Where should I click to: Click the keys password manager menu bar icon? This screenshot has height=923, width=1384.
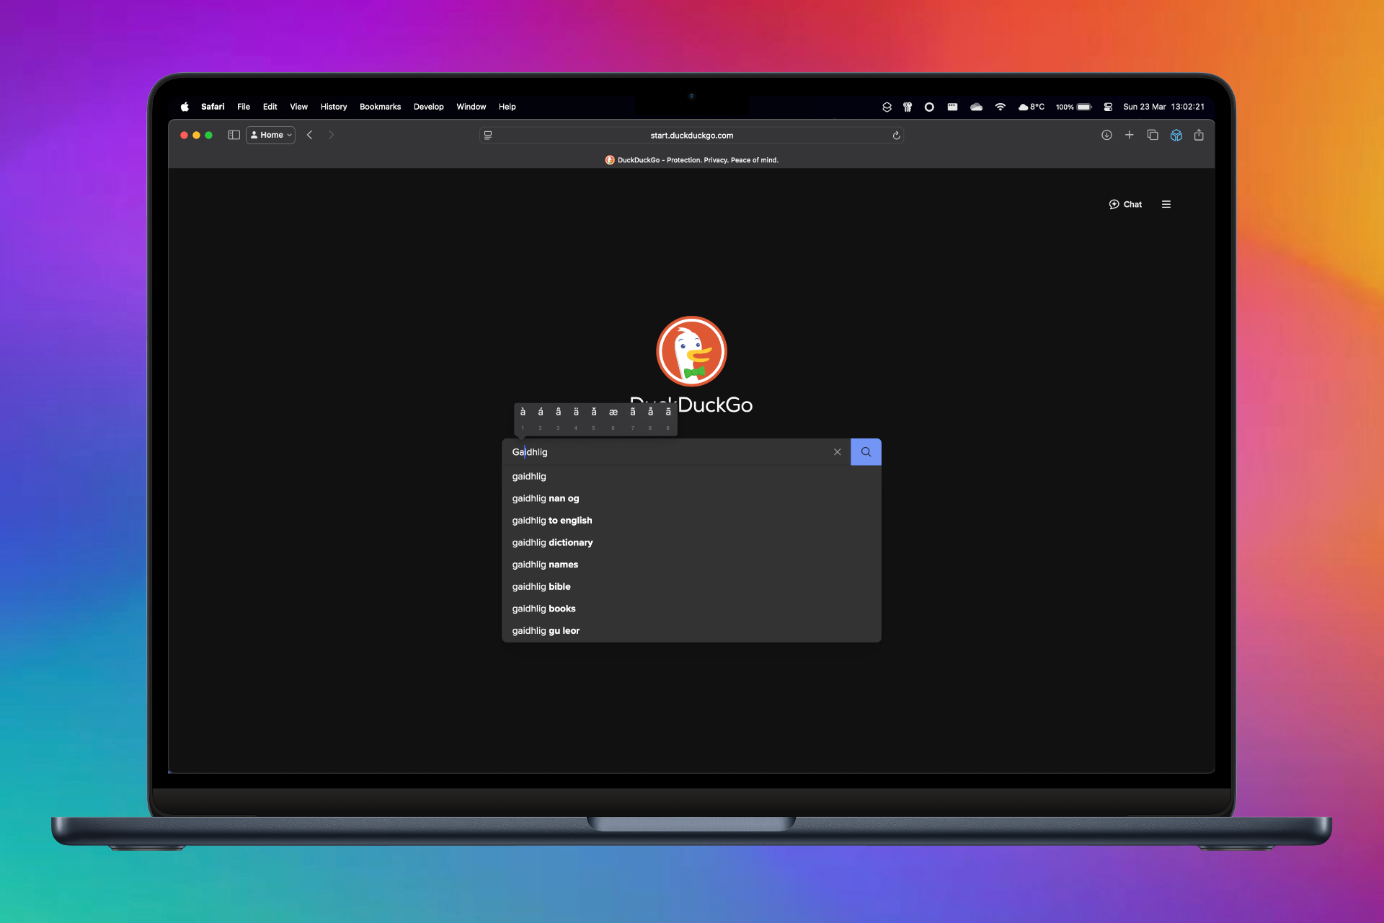click(908, 107)
